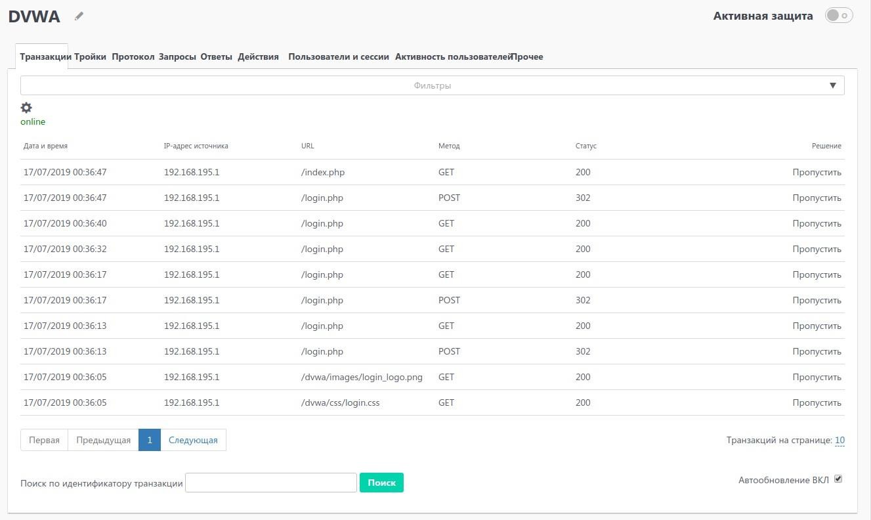Open transaction table settings gear icon

point(26,108)
